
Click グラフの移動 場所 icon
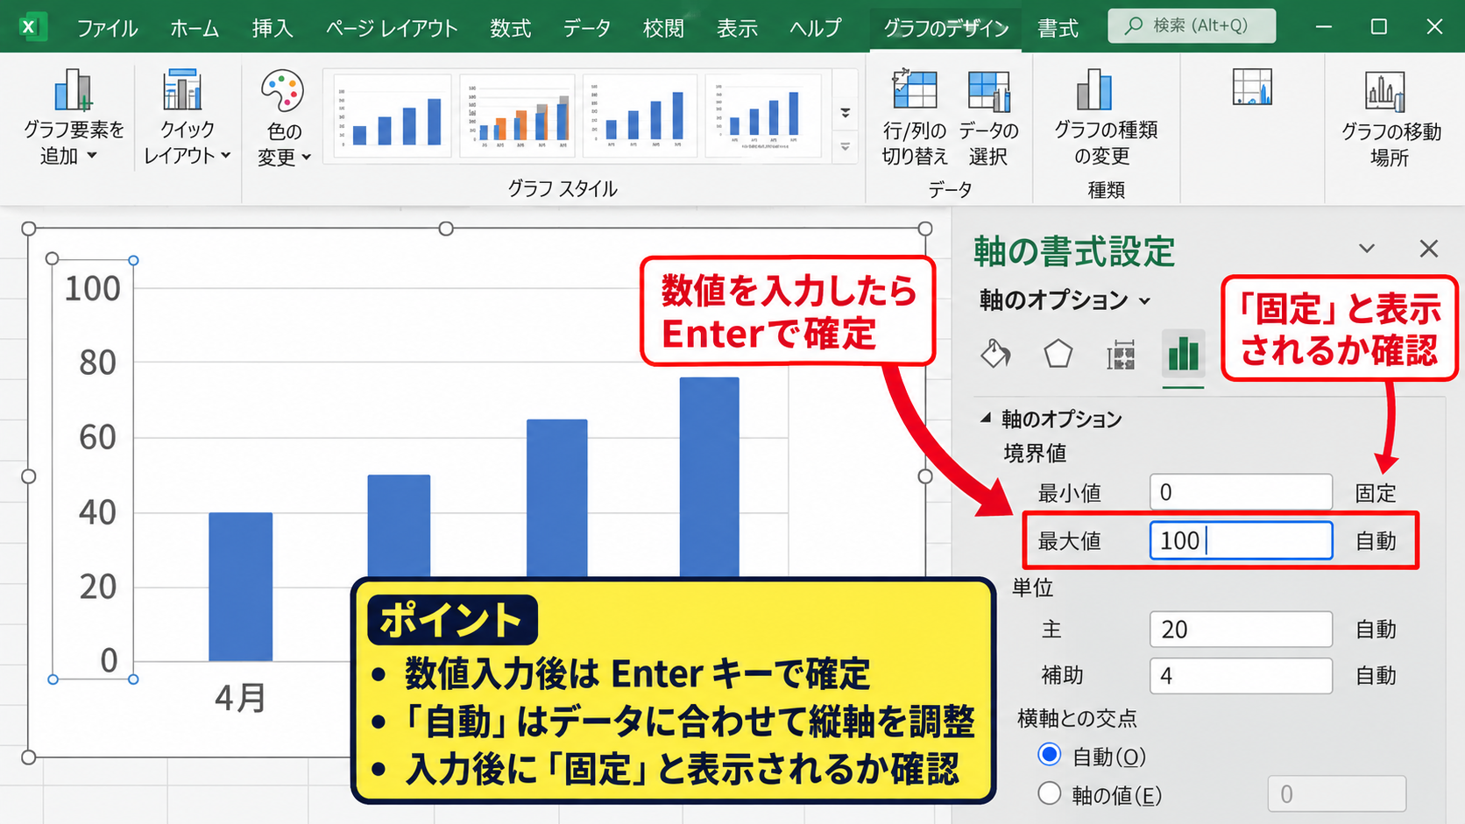click(x=1385, y=90)
